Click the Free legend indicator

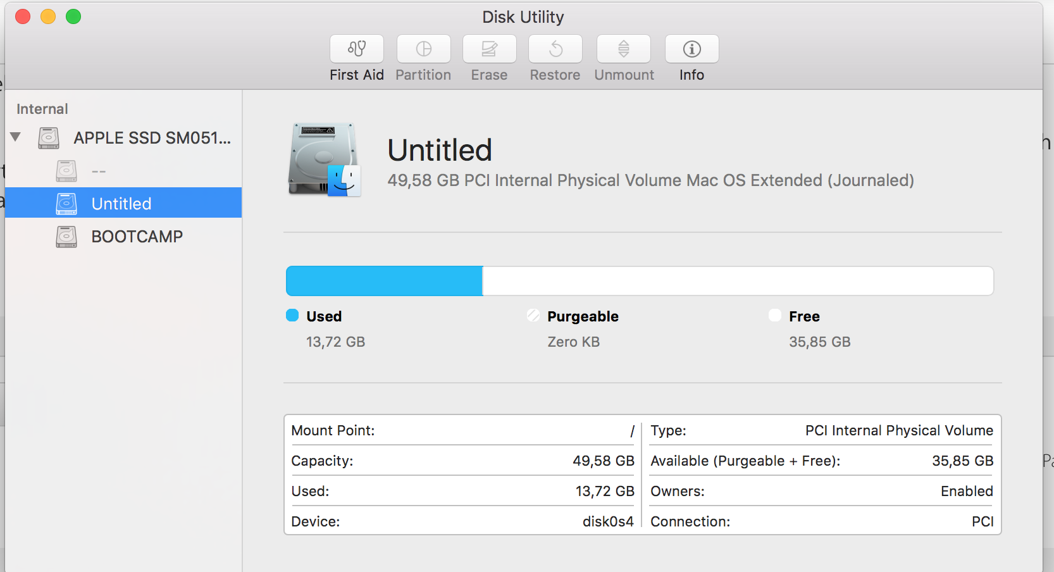pos(774,316)
